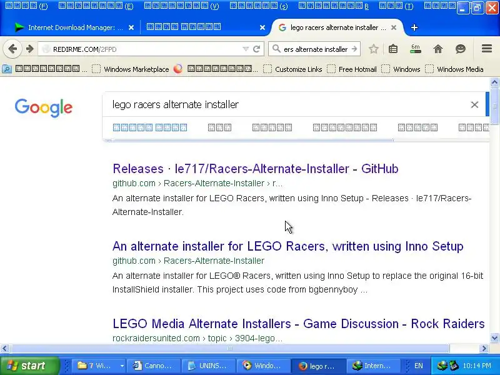The height and width of the screenshot is (375, 500).
Task: Open Releases le717/Racers-Alternate-Installer GitHub result
Action: coord(256,169)
